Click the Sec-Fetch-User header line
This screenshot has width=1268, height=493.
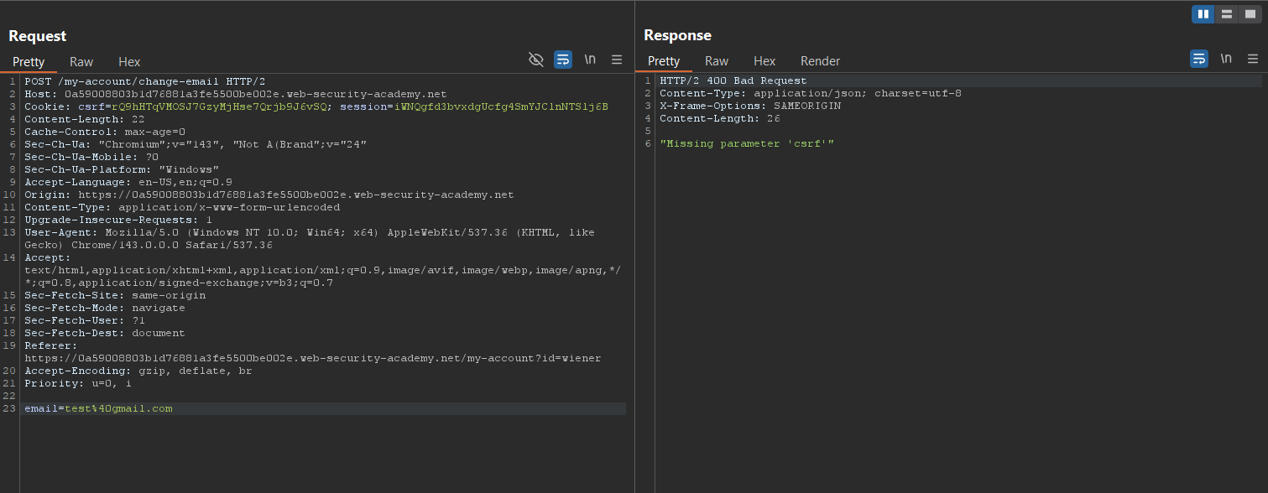coord(85,320)
